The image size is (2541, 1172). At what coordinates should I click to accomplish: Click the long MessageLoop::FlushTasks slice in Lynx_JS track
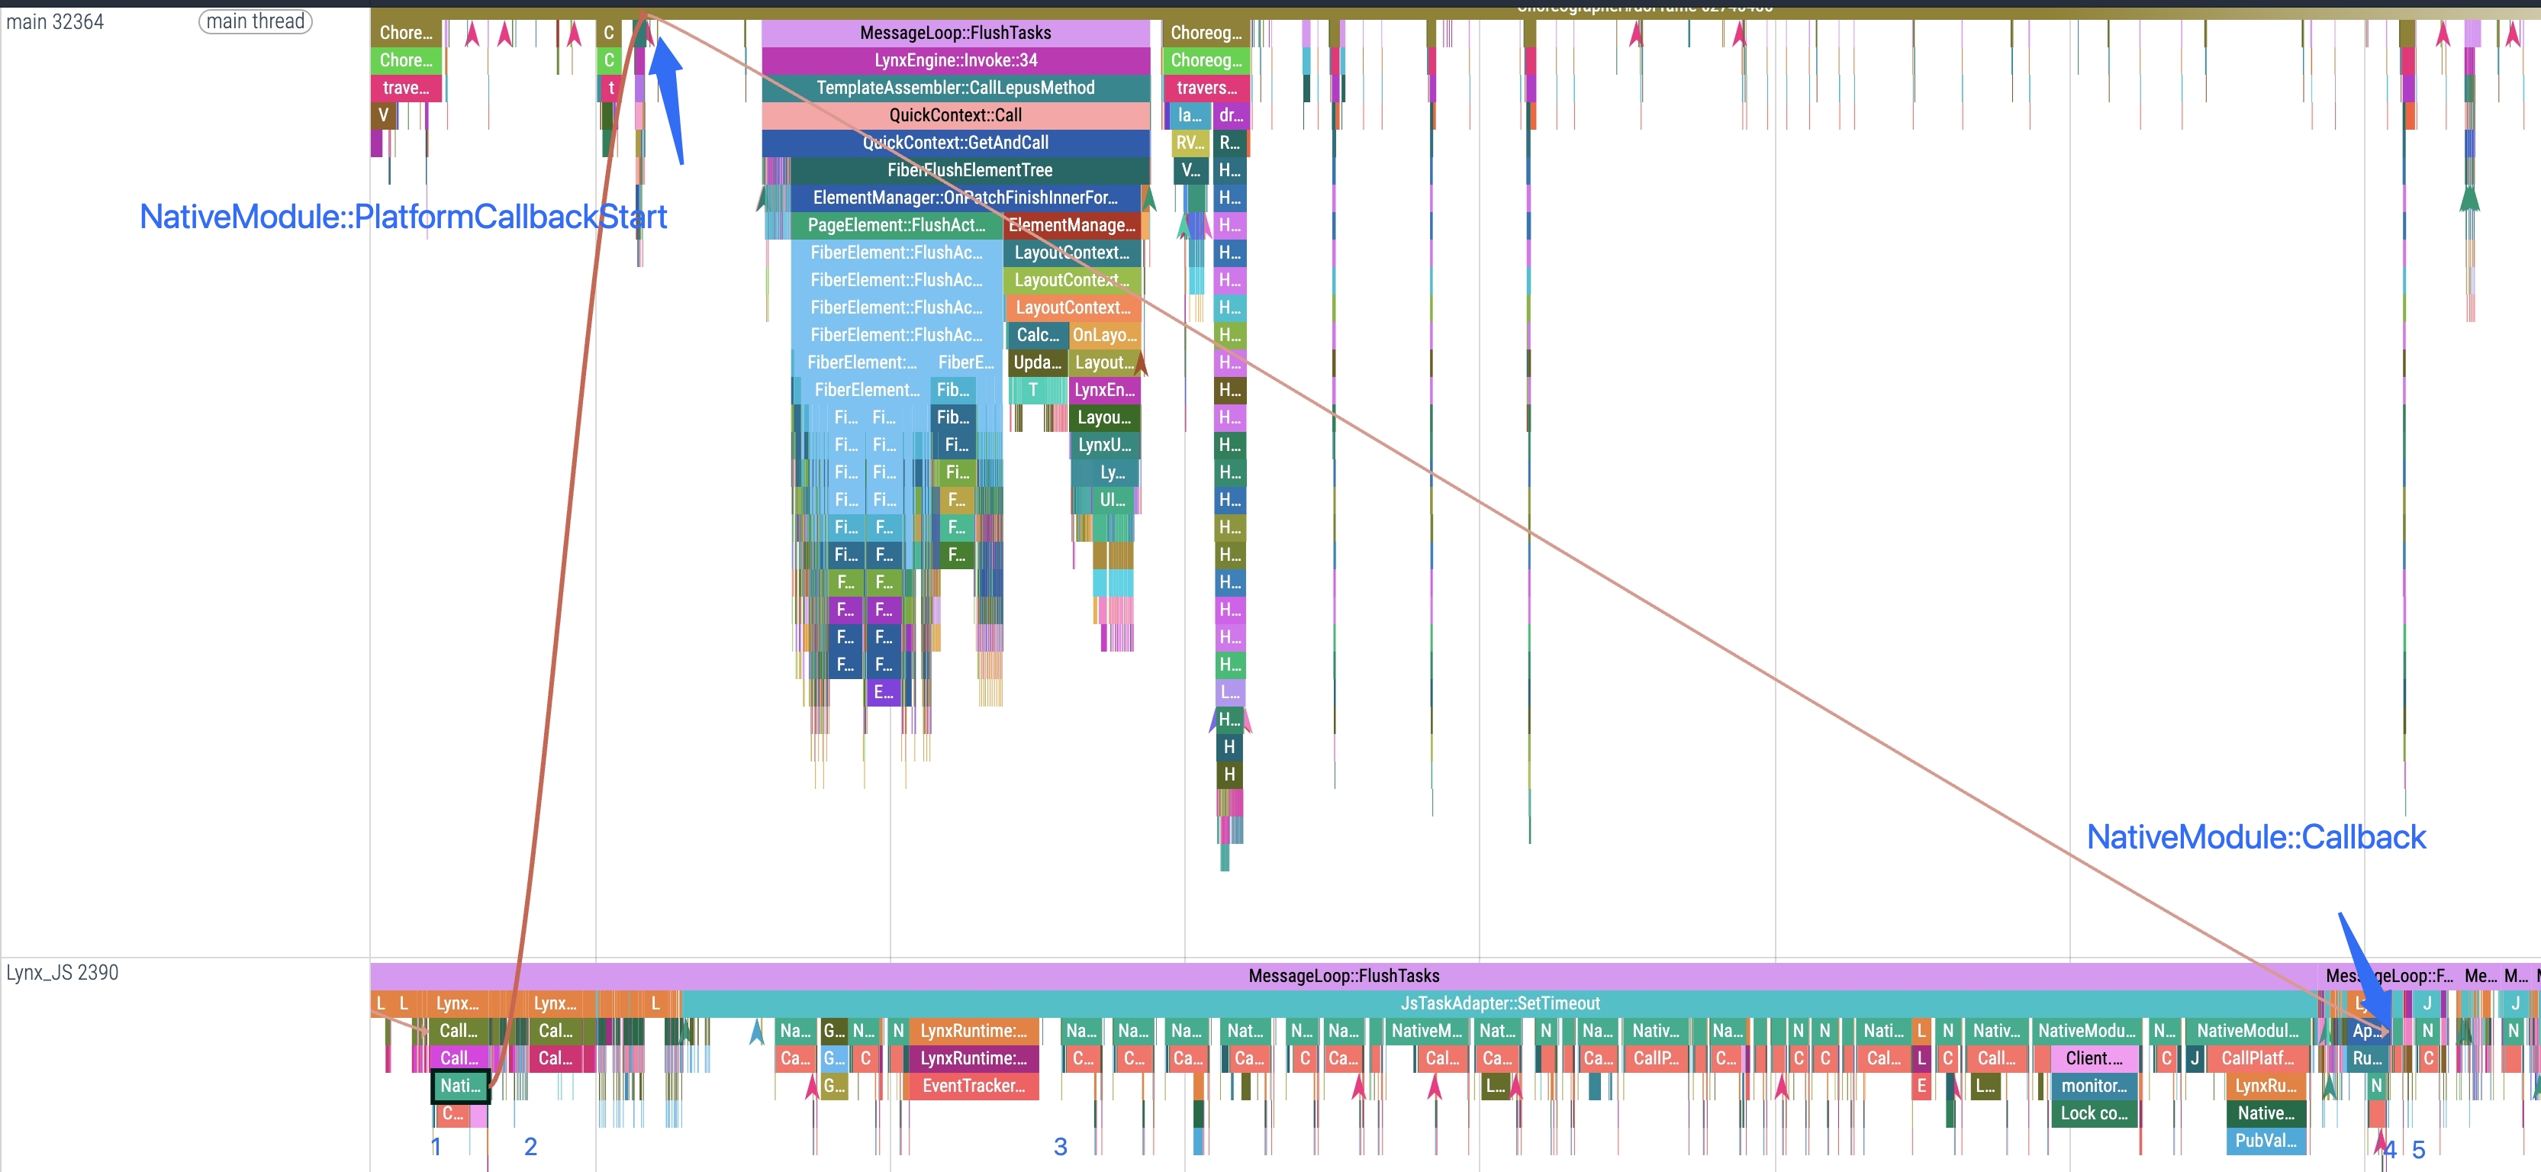(x=1344, y=976)
